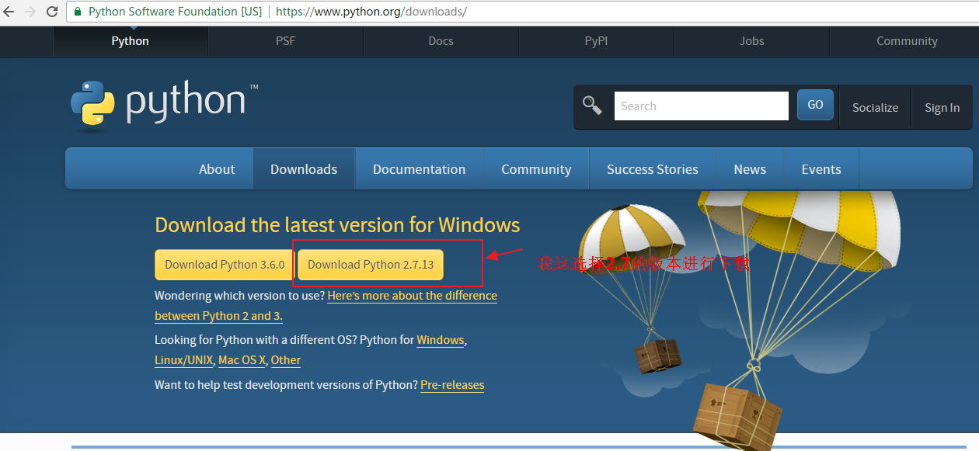Open the Docs top tab
The width and height of the screenshot is (979, 451).
[441, 41]
